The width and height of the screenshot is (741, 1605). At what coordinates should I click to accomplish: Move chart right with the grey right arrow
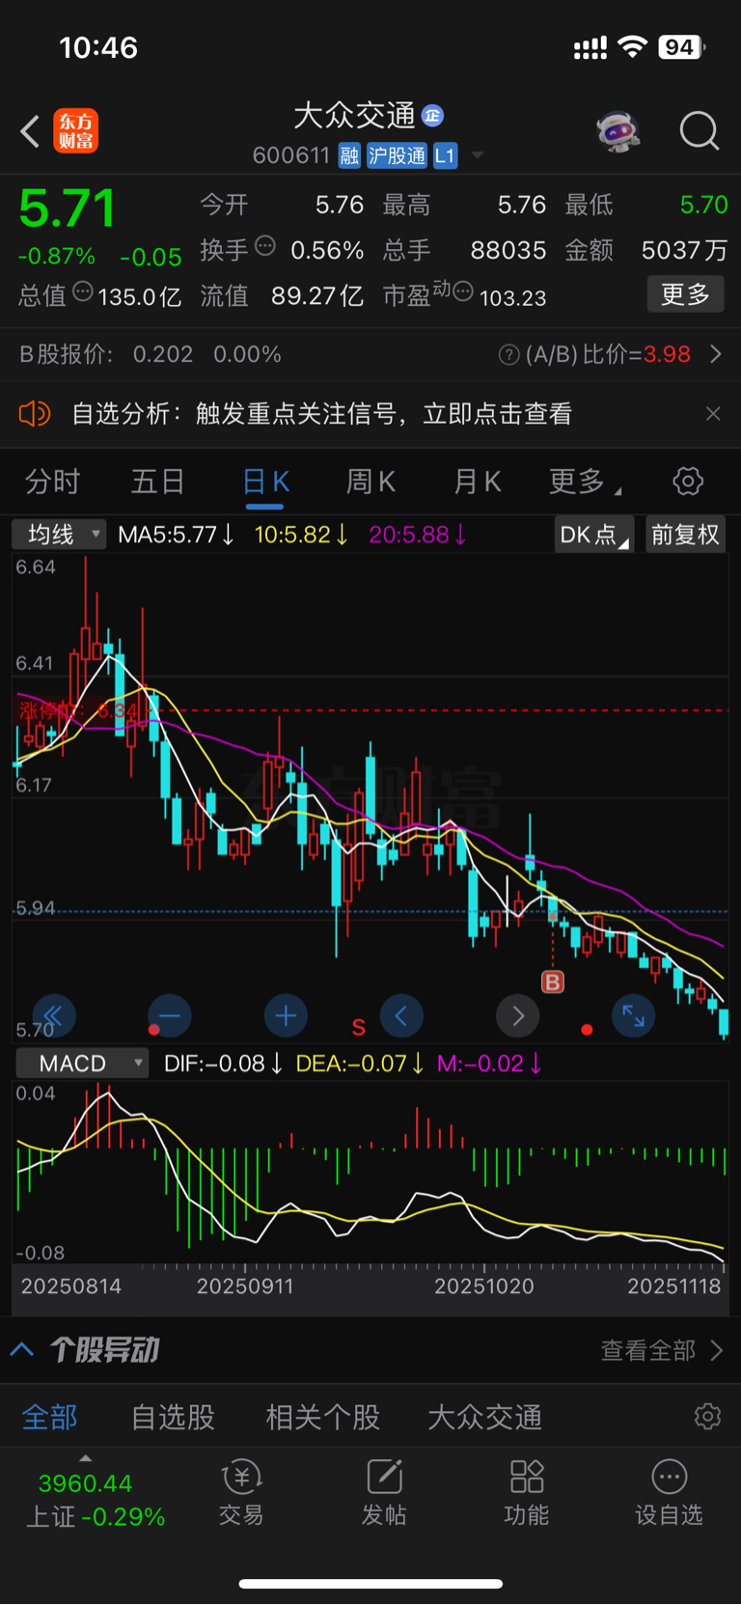click(x=518, y=1015)
